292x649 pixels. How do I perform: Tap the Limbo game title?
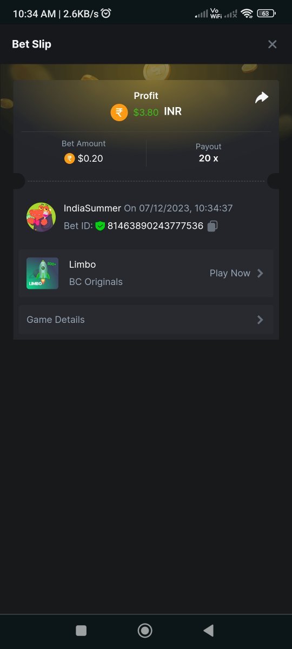(x=82, y=264)
